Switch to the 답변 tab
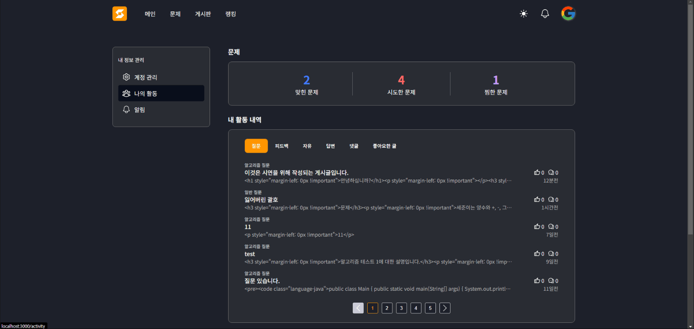The width and height of the screenshot is (694, 329). tap(330, 146)
